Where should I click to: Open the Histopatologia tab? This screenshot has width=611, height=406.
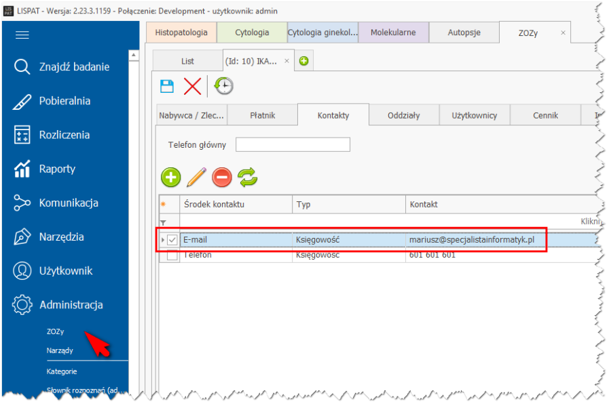pos(181,33)
